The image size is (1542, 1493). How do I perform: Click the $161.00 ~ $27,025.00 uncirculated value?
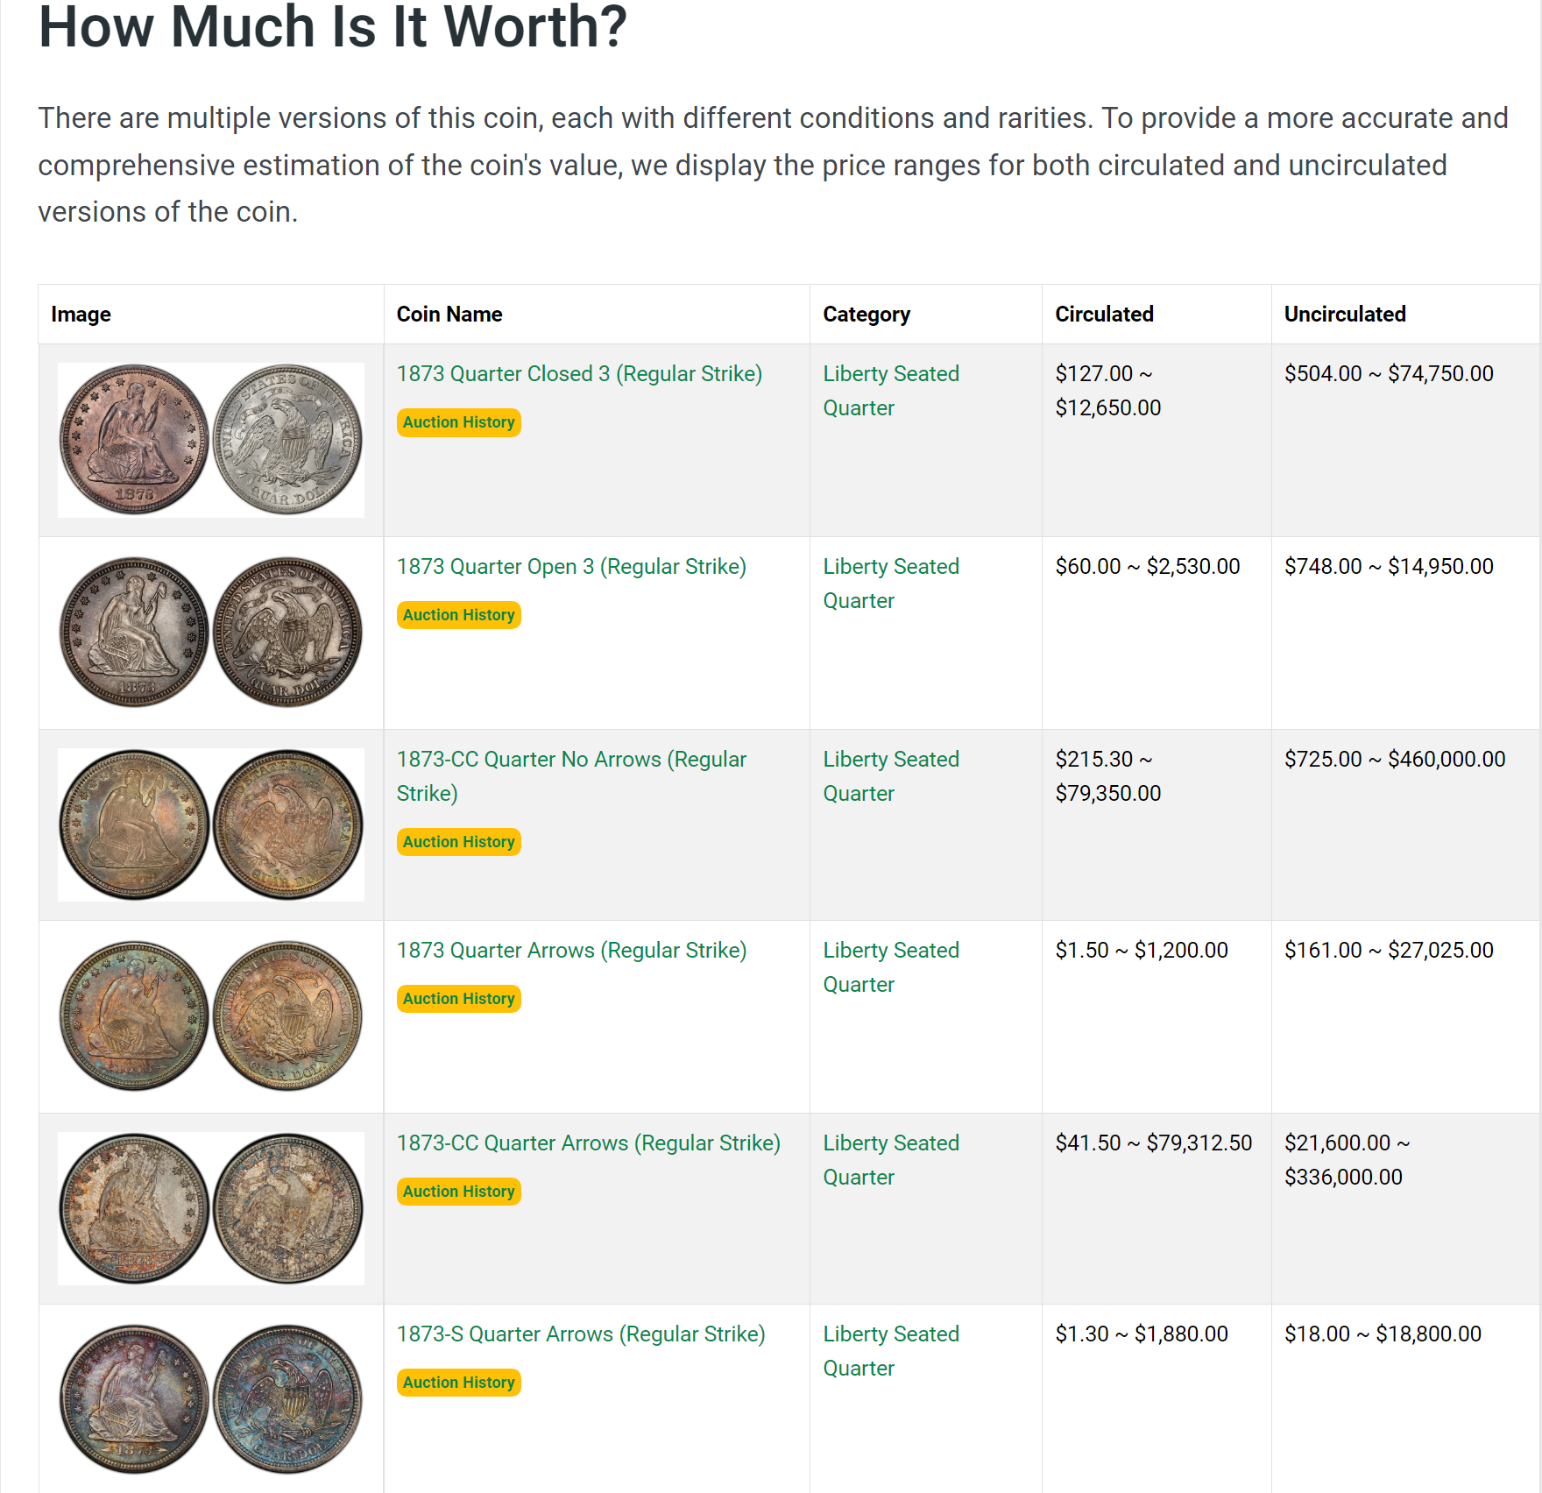tap(1390, 951)
